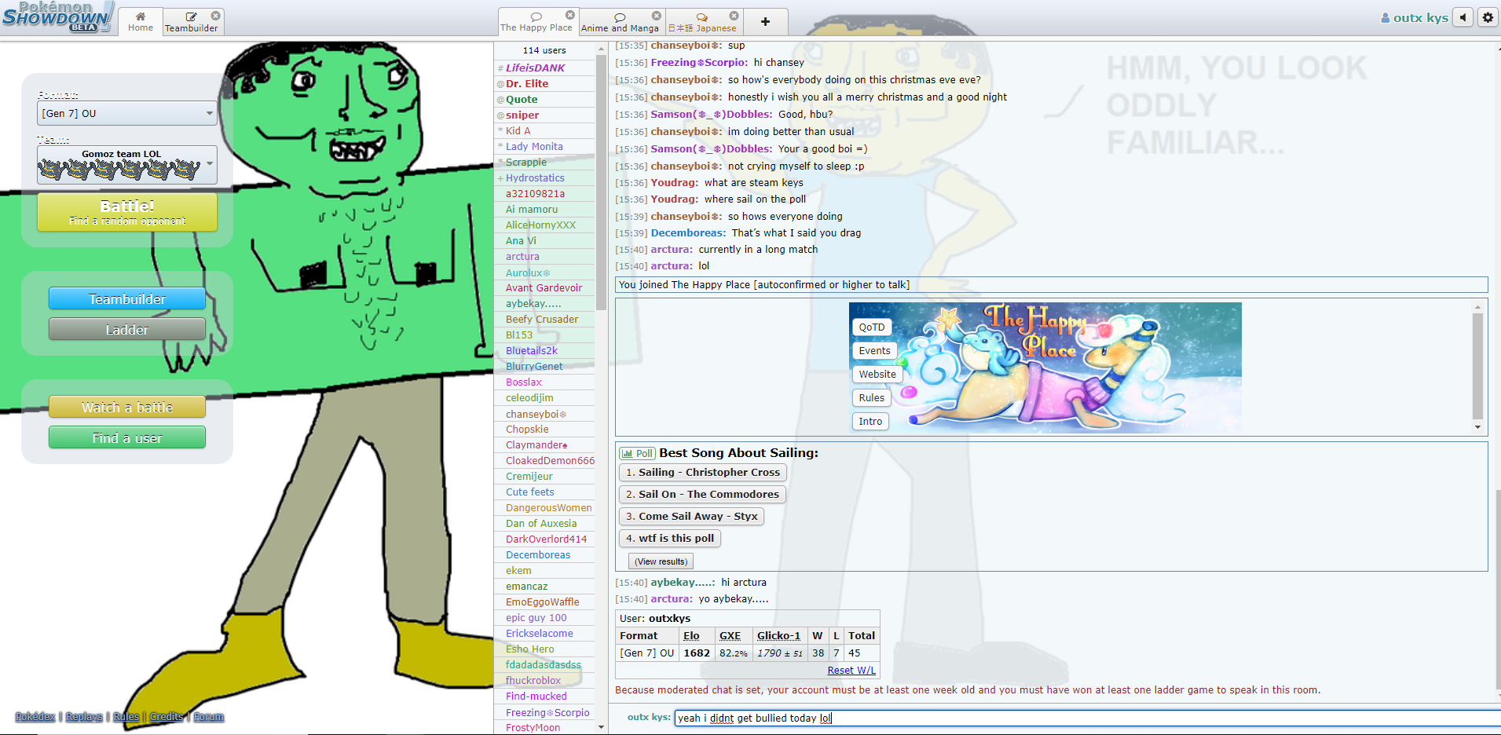Vote for Sail On - The Commodores
This screenshot has width=1501, height=735.
click(x=702, y=494)
